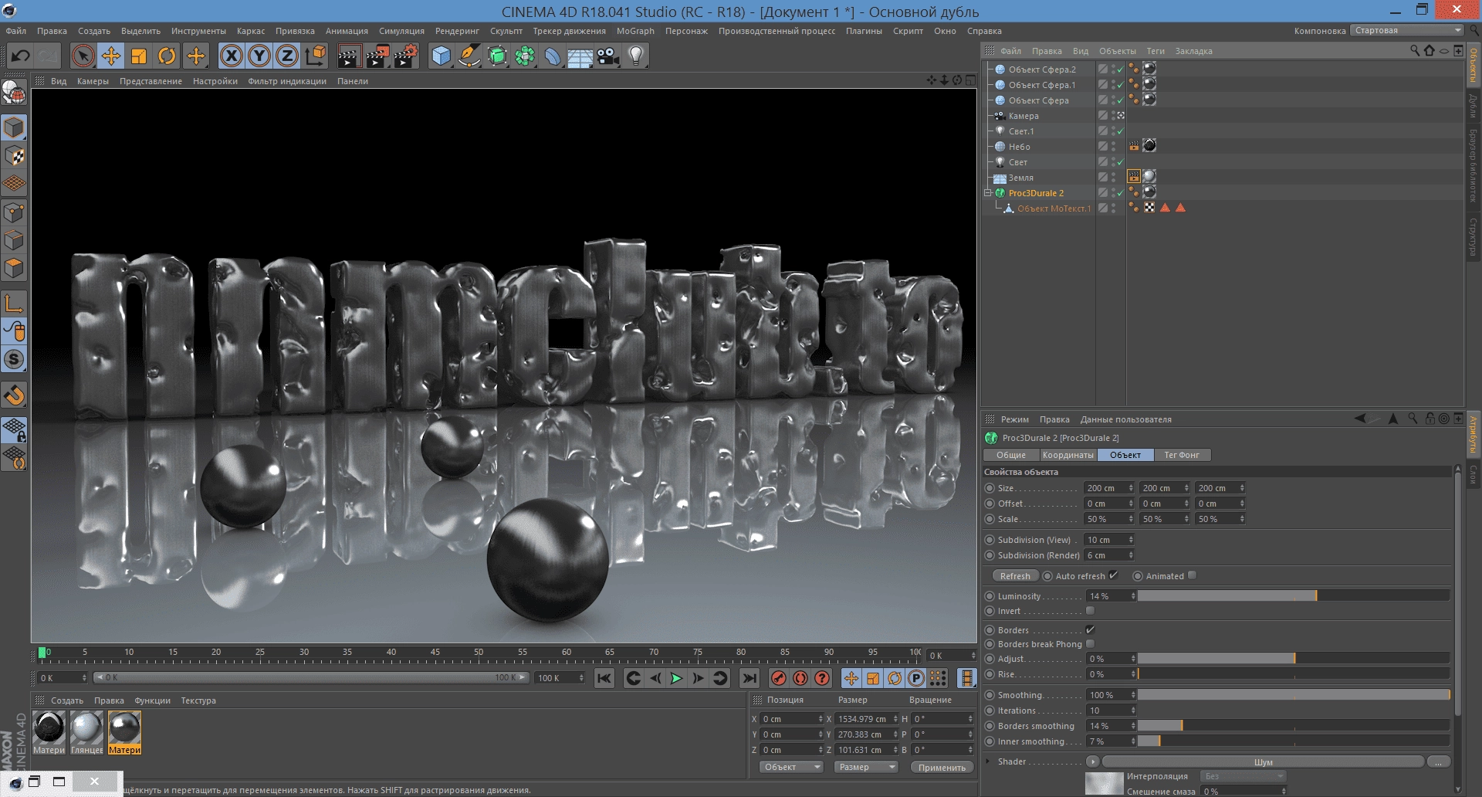Select the Live Selection tool
The image size is (1482, 797).
(83, 56)
